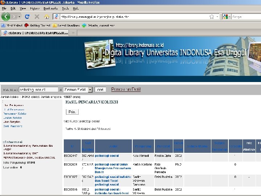Open a new tab with the plus button

click(x=73, y=33)
